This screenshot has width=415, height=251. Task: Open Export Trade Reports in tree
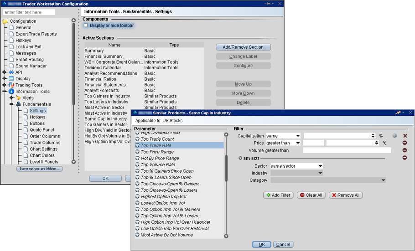(x=36, y=34)
